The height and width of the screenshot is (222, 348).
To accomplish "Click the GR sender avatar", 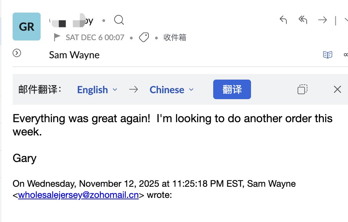I will (x=27, y=27).
